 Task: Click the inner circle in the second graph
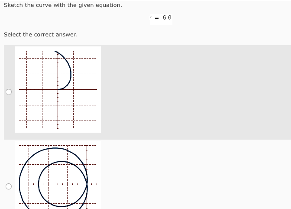pos(39,184)
